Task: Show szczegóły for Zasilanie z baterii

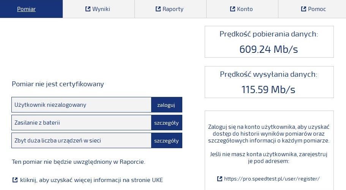Action: point(166,123)
